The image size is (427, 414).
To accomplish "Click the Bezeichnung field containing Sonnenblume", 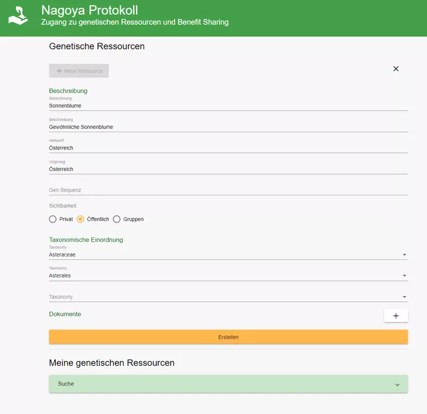I will pos(228,106).
